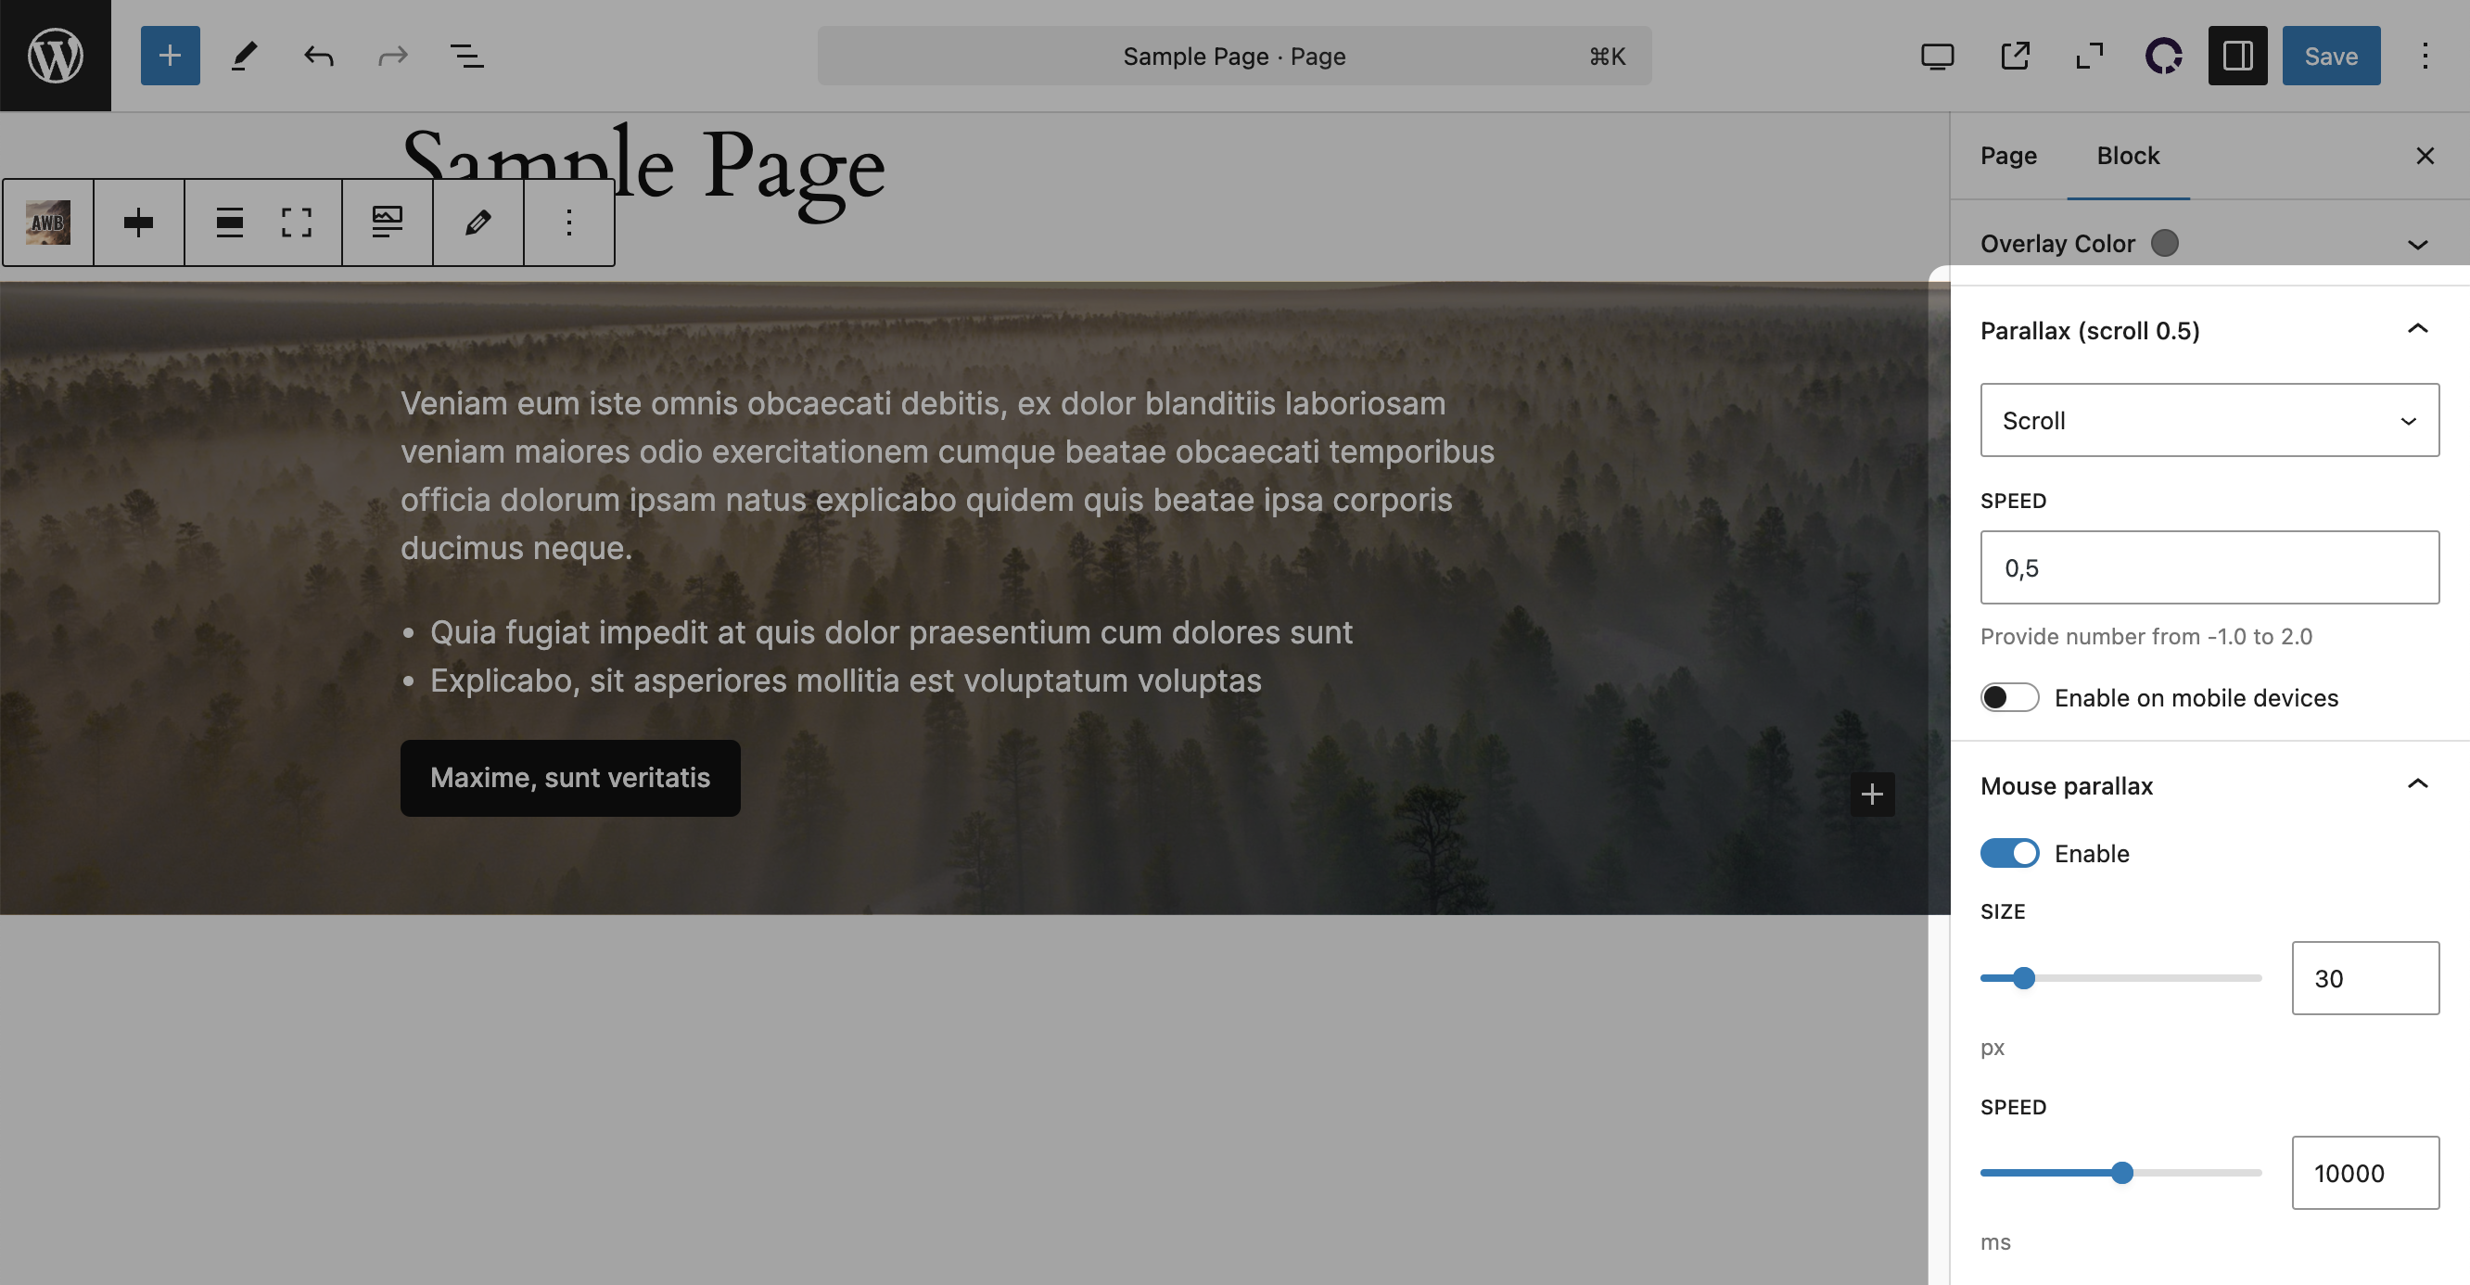
Task: Open the Scroll parallax type dropdown
Action: point(2209,420)
